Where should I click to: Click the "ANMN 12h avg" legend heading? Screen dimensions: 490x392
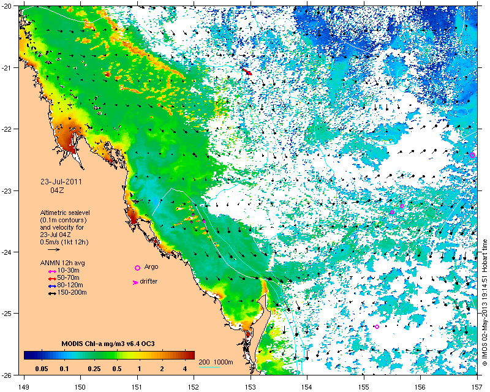[62, 263]
